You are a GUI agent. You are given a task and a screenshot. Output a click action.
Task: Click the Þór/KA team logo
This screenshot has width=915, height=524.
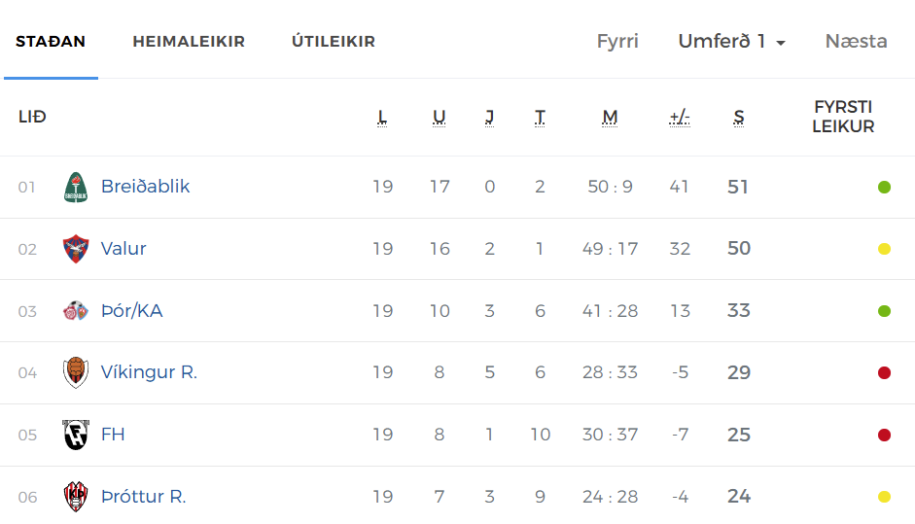tap(75, 311)
